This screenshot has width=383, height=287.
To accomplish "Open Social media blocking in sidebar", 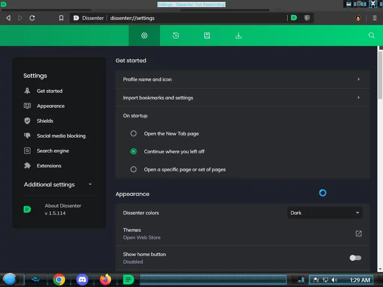I will (61, 136).
